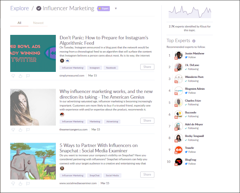Click first sharer avatar under Instagram article
The image size is (240, 193).
62,61
